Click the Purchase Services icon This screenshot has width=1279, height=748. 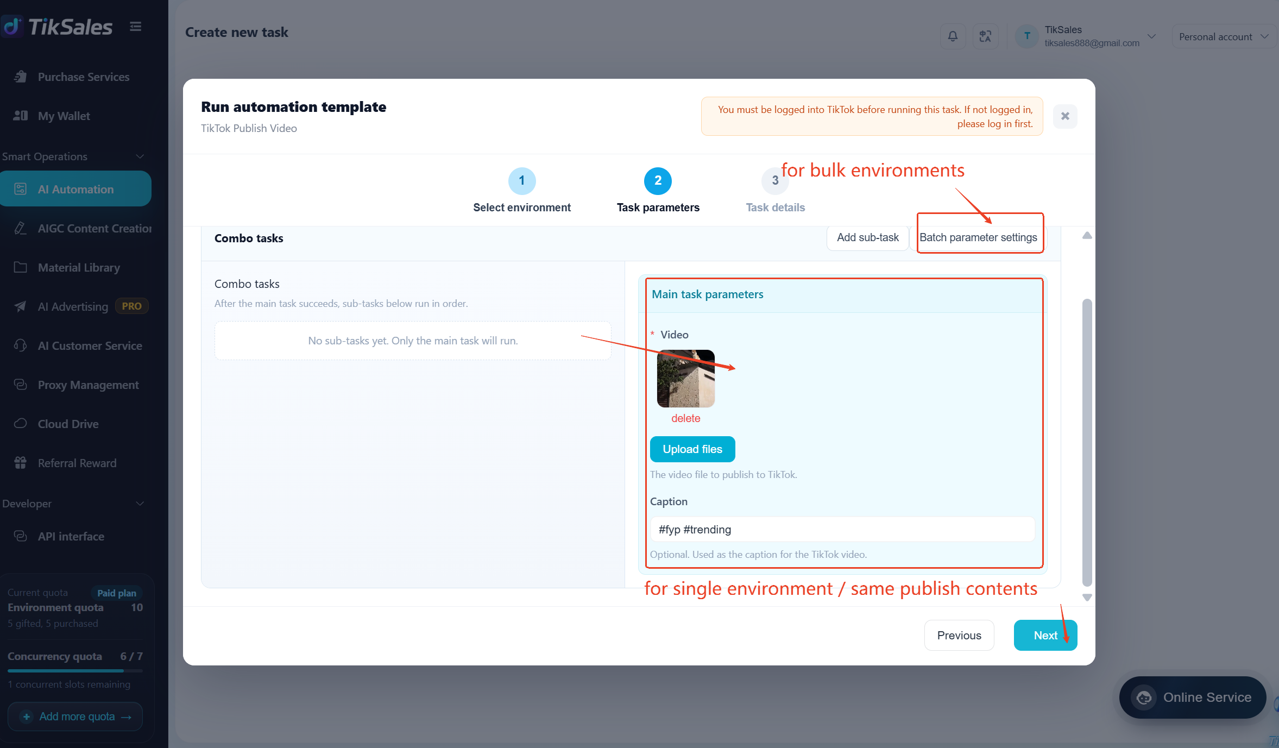tap(21, 77)
